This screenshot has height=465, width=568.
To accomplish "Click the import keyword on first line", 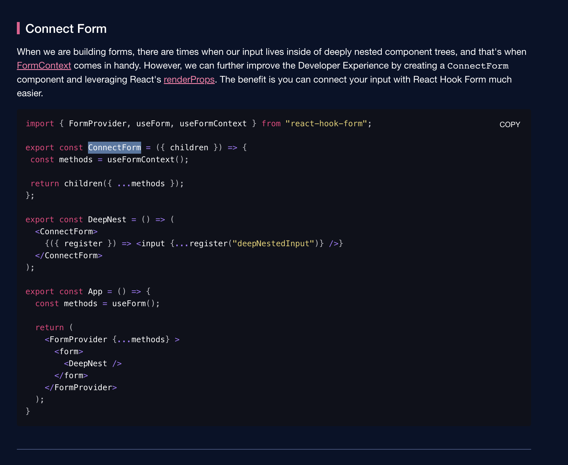I will click(40, 124).
